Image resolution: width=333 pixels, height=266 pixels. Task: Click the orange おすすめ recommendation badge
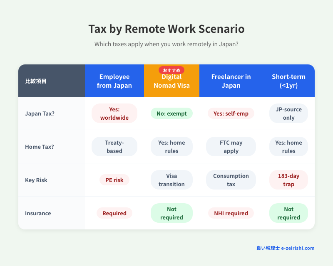[171, 70]
